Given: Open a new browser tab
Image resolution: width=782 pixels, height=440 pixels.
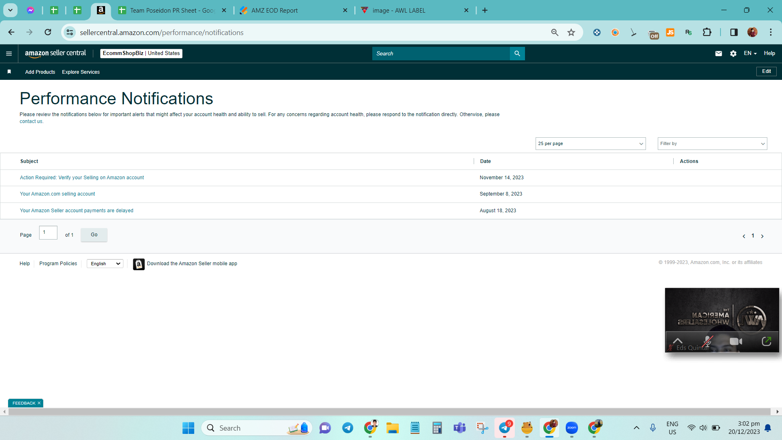Looking at the screenshot, I should (485, 10).
